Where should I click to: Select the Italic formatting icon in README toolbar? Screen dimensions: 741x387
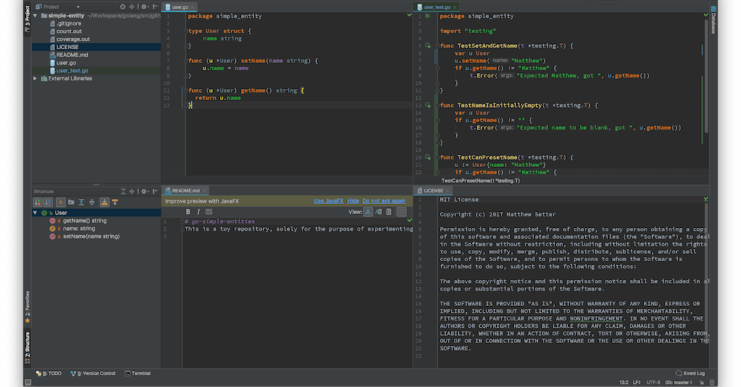pyautogui.click(x=198, y=212)
